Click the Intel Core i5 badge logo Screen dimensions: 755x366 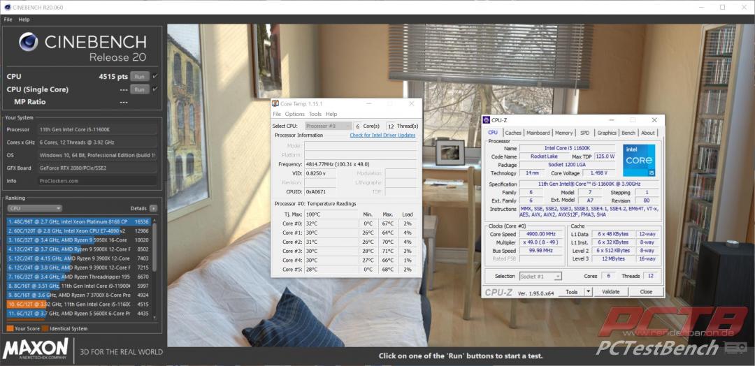[x=639, y=160]
